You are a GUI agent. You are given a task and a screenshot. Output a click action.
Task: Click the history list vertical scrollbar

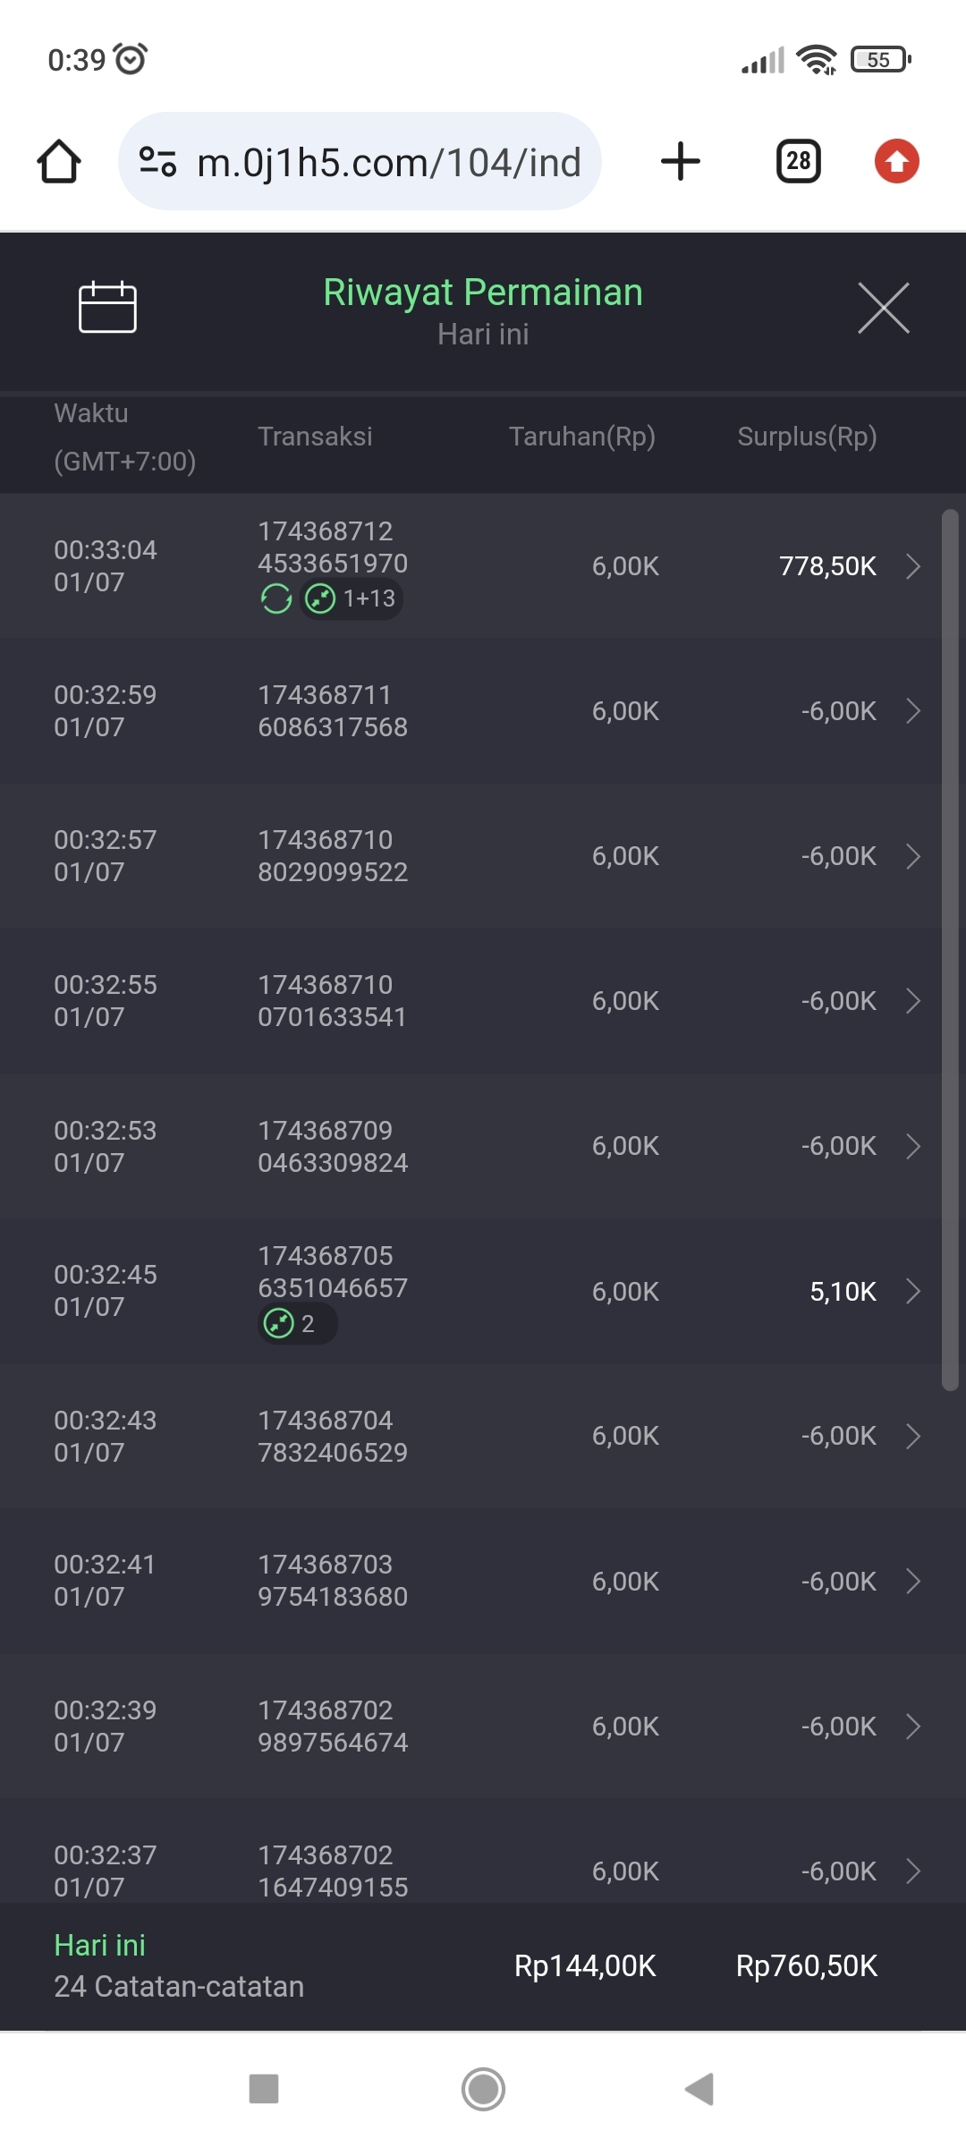[x=950, y=948]
